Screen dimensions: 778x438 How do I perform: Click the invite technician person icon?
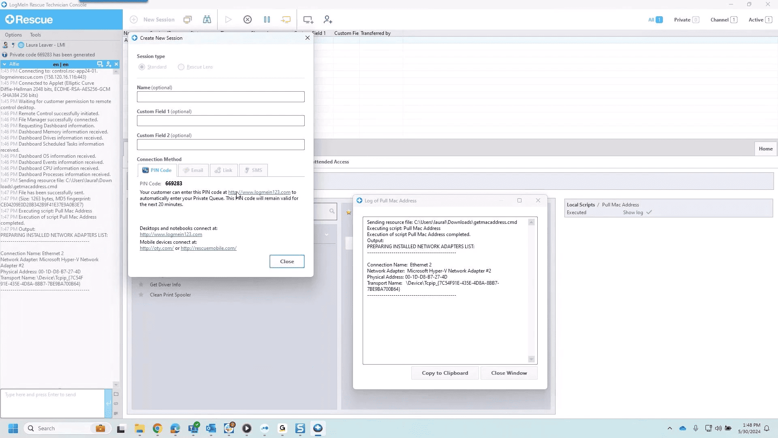click(328, 19)
